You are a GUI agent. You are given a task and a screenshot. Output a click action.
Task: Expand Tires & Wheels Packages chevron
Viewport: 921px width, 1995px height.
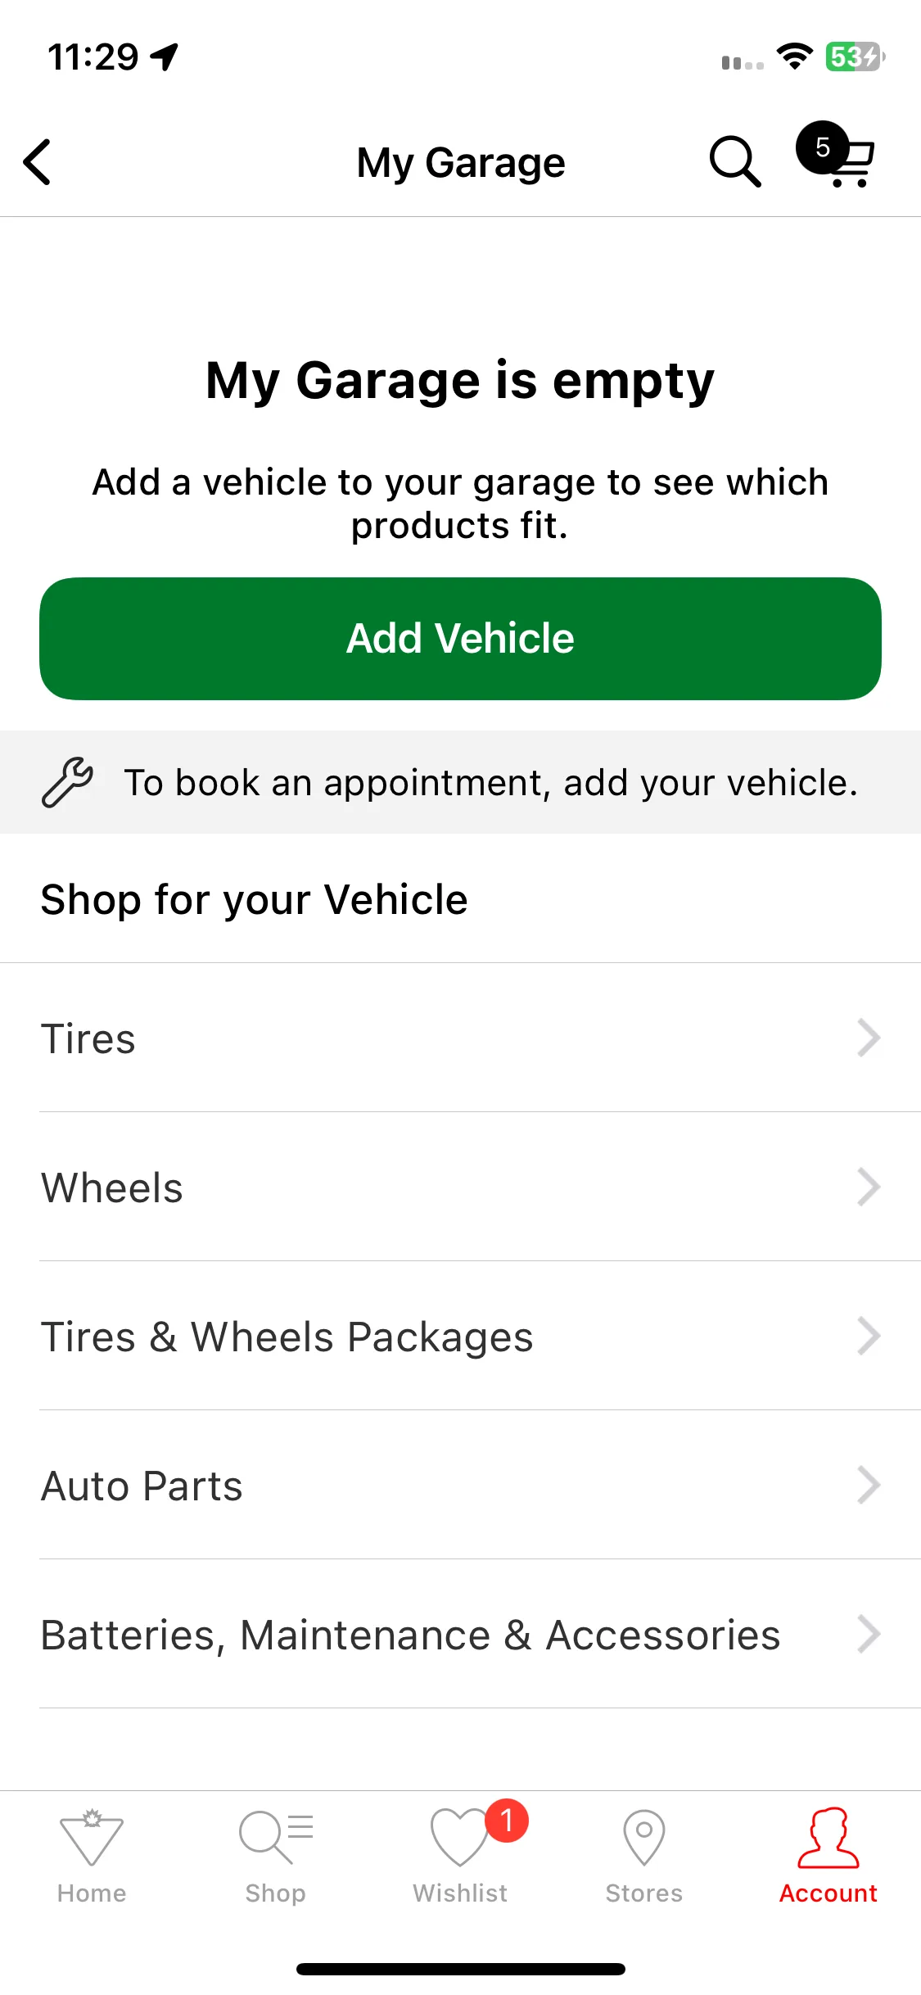pyautogui.click(x=869, y=1336)
